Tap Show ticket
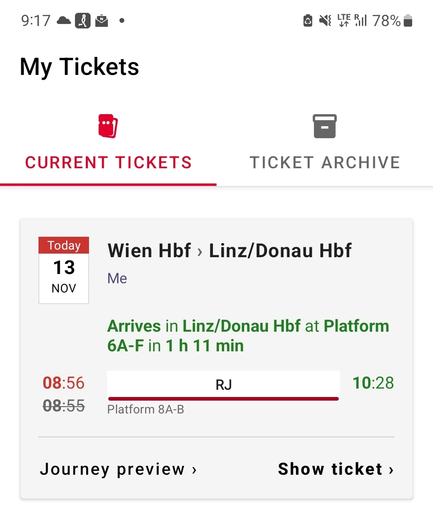Screen dimensions: 433x522 [x=330, y=469]
